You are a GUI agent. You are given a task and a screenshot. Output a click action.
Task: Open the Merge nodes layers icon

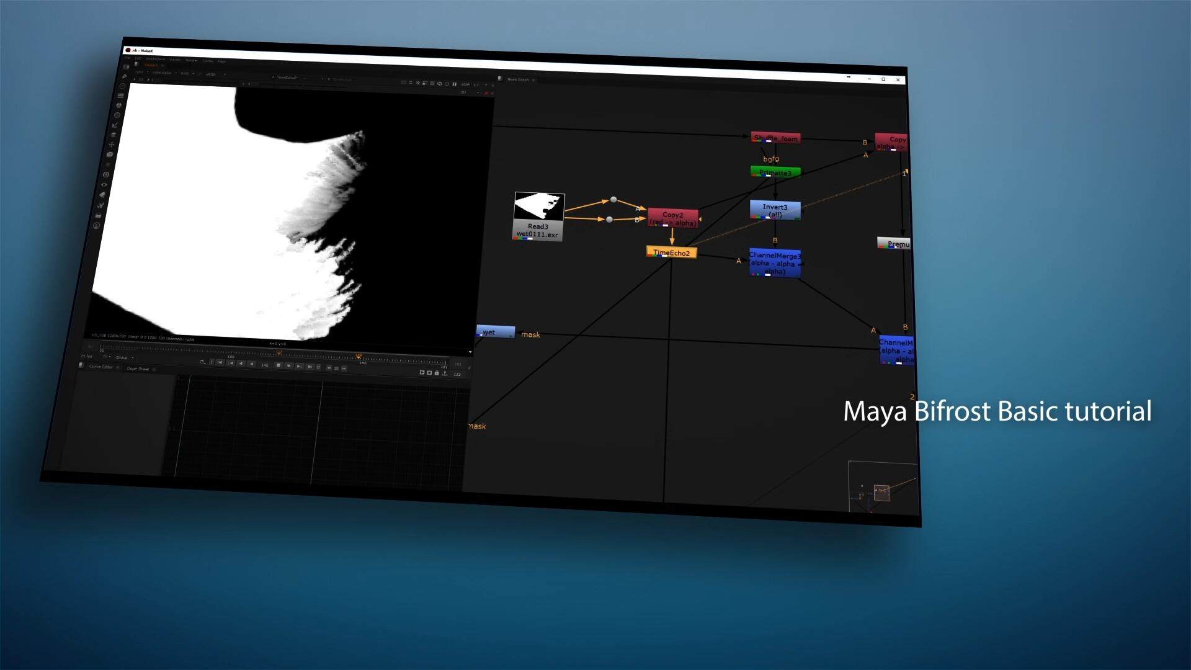(x=114, y=135)
